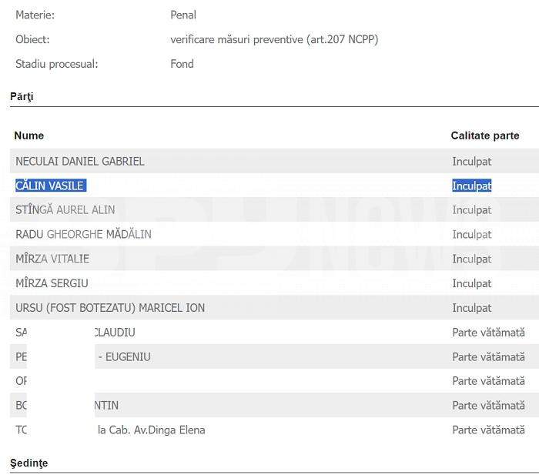Click the Şedinţe section heading
The image size is (539, 475).
[x=29, y=463]
